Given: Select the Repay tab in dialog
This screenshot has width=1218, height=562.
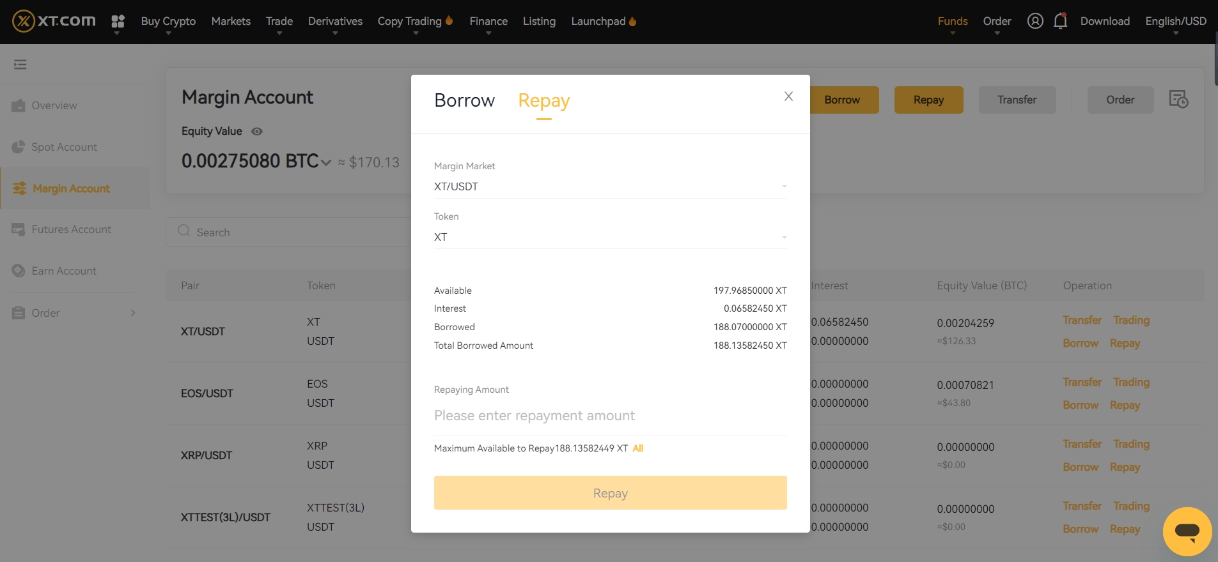Looking at the screenshot, I should pos(543,101).
